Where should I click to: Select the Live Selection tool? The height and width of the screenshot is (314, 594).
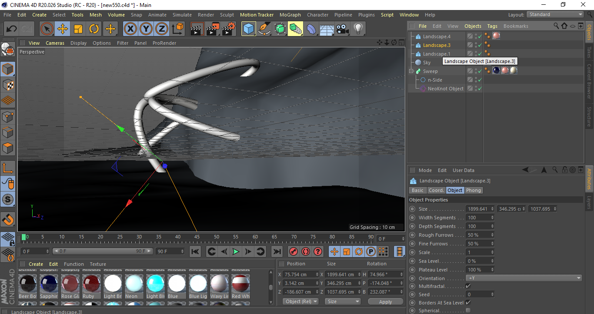[47, 29]
